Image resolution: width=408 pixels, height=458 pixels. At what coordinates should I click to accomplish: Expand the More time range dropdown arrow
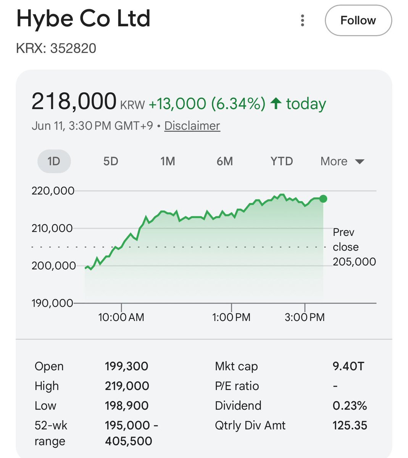(360, 162)
